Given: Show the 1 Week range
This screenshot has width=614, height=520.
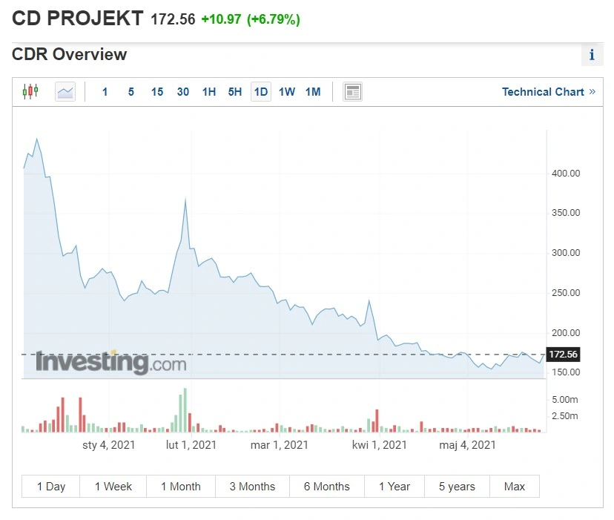Looking at the screenshot, I should tap(113, 487).
